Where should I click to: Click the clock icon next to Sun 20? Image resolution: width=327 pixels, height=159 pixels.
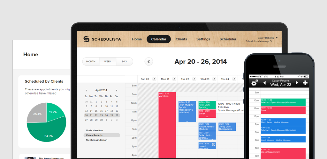pos(154,79)
